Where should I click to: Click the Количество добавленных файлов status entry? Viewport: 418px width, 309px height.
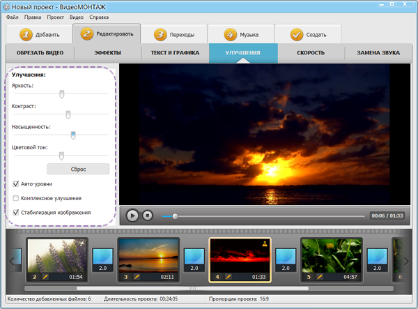click(x=49, y=299)
